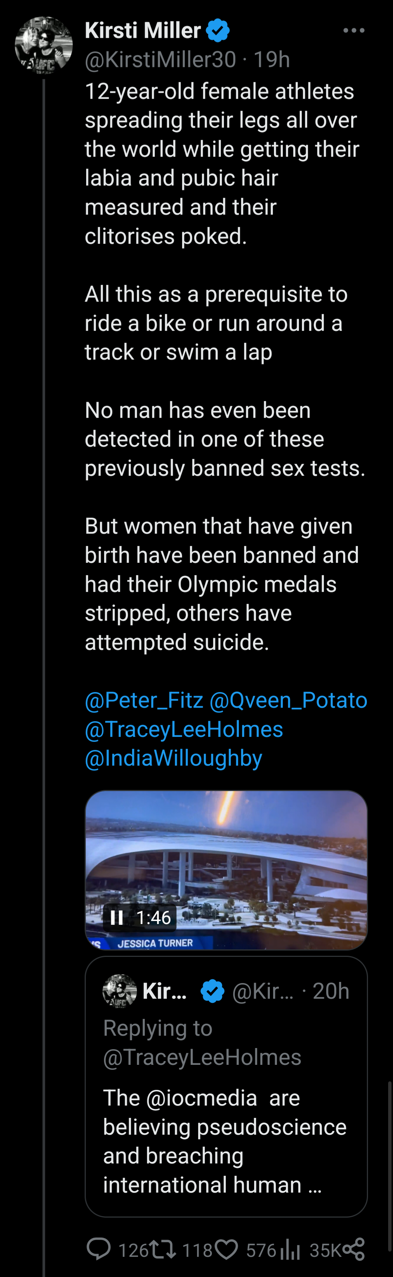Open the @Peter_Fitz mention
This screenshot has height=1277, width=393.
pyautogui.click(x=144, y=700)
